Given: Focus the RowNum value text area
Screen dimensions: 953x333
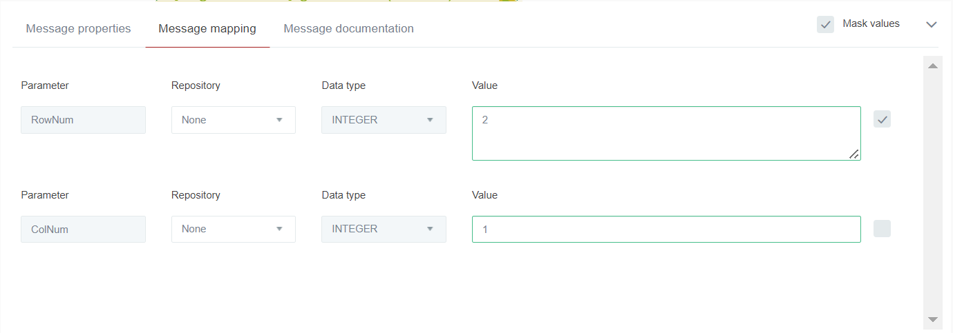Looking at the screenshot, I should (666, 133).
